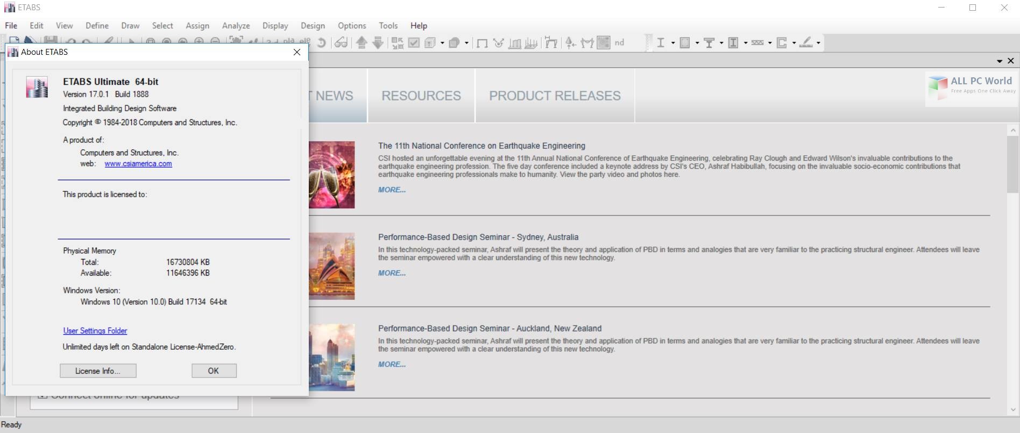Viewport: 1020px width, 433px height.
Task: Open the Draw menu
Action: coord(130,25)
